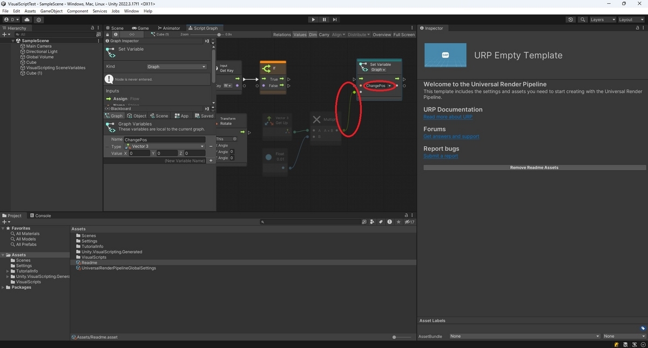The width and height of the screenshot is (648, 348).
Task: Open the Kind Graph dropdown in Graph Inspector
Action: [177, 67]
